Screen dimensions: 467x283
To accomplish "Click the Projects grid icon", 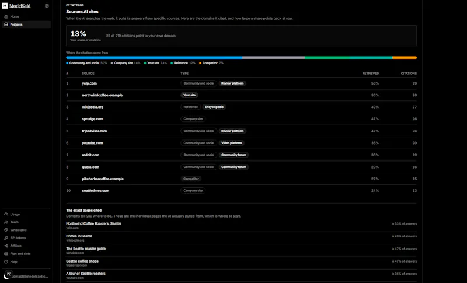I will click(6, 25).
